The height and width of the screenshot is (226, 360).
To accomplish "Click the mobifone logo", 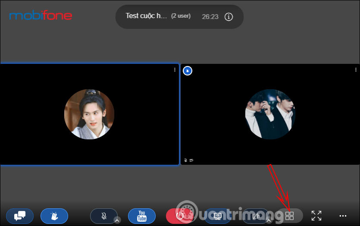I will [41, 15].
